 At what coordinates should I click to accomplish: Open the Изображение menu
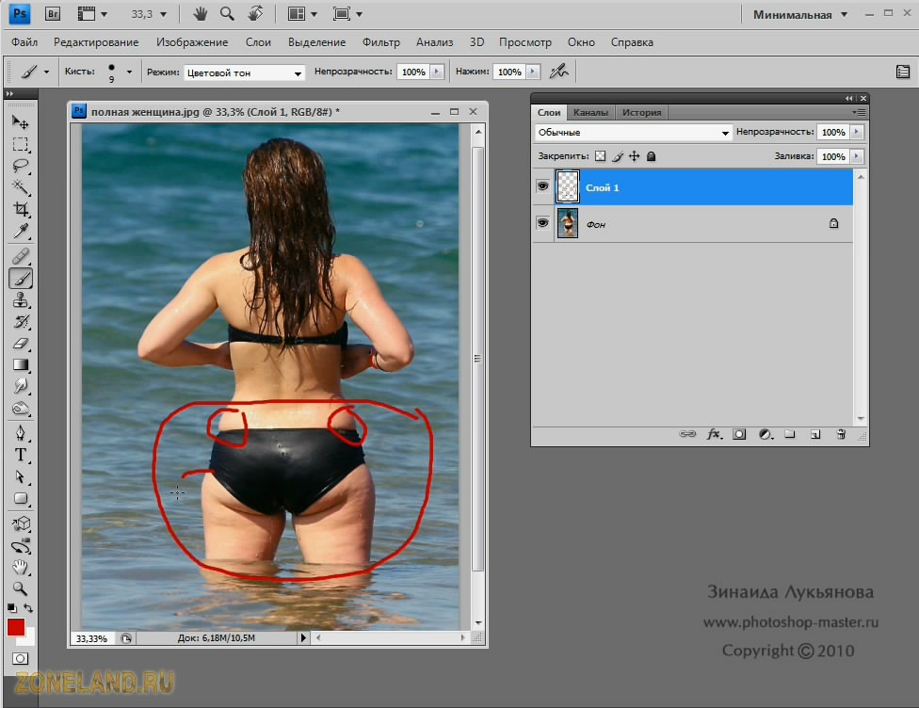point(192,42)
